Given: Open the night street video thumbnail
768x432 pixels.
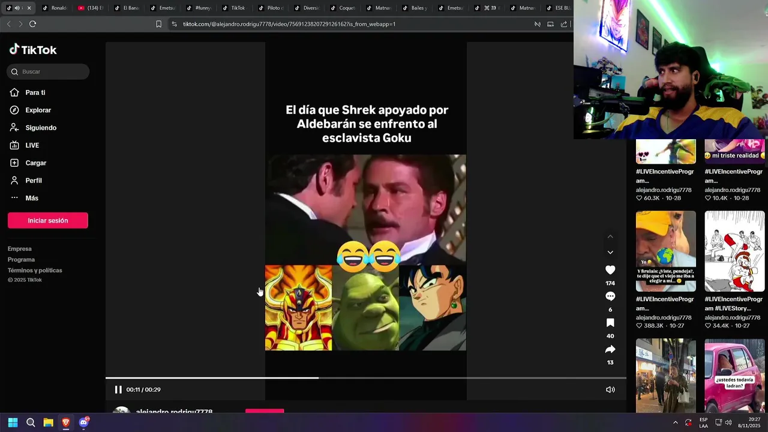Looking at the screenshot, I should click(666, 376).
